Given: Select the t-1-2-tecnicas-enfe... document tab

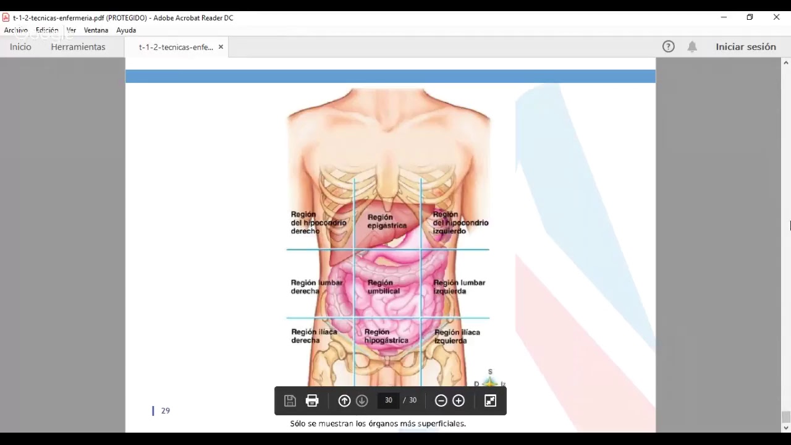Looking at the screenshot, I should coord(176,47).
